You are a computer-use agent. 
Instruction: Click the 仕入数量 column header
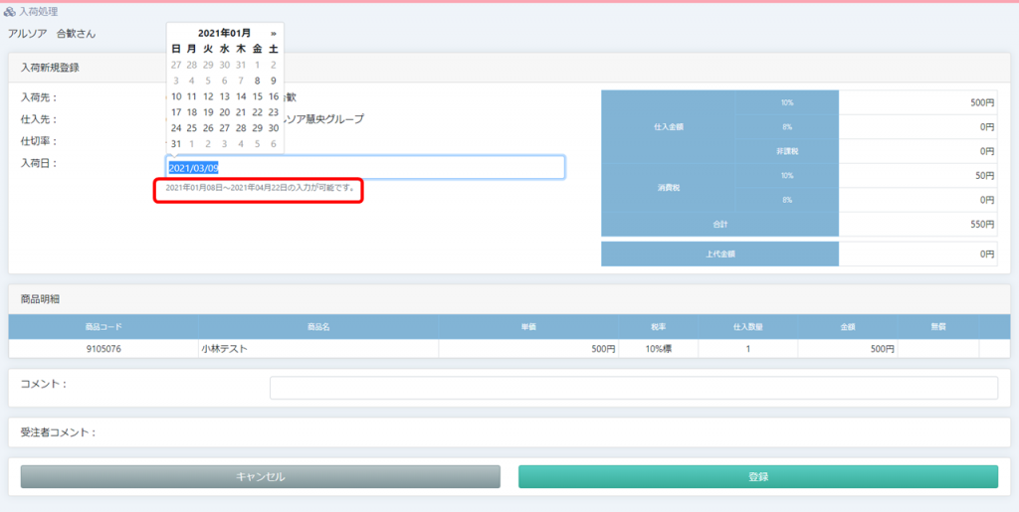[747, 327]
